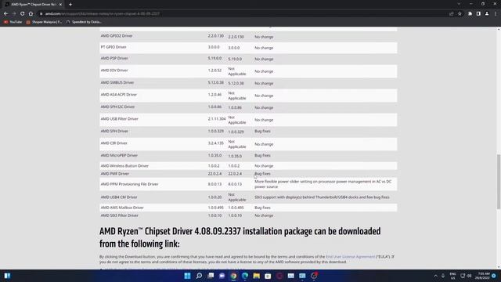The height and width of the screenshot is (282, 501).
Task: Click the AMD USB Filter Driver text
Action: 120,119
